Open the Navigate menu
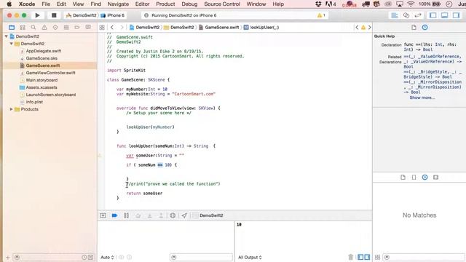Image resolution: width=466 pixels, height=262 pixels. [118, 4]
